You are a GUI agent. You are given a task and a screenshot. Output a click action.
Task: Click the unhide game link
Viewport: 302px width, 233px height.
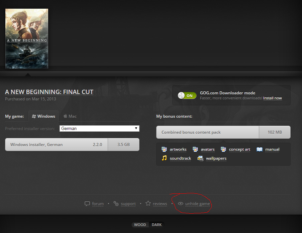[x=198, y=204]
